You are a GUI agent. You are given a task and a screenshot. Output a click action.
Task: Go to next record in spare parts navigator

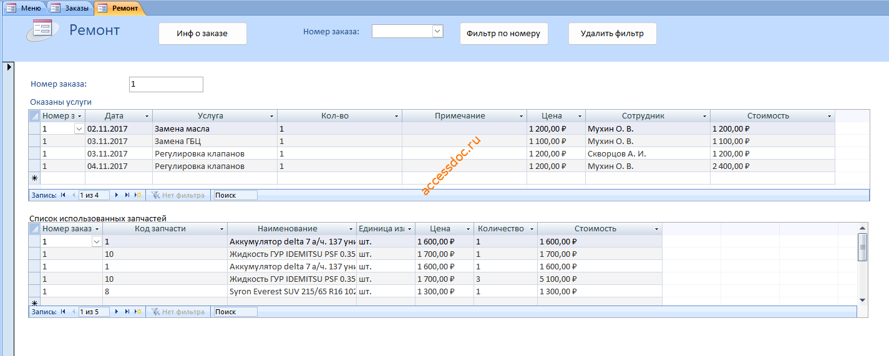coord(117,312)
